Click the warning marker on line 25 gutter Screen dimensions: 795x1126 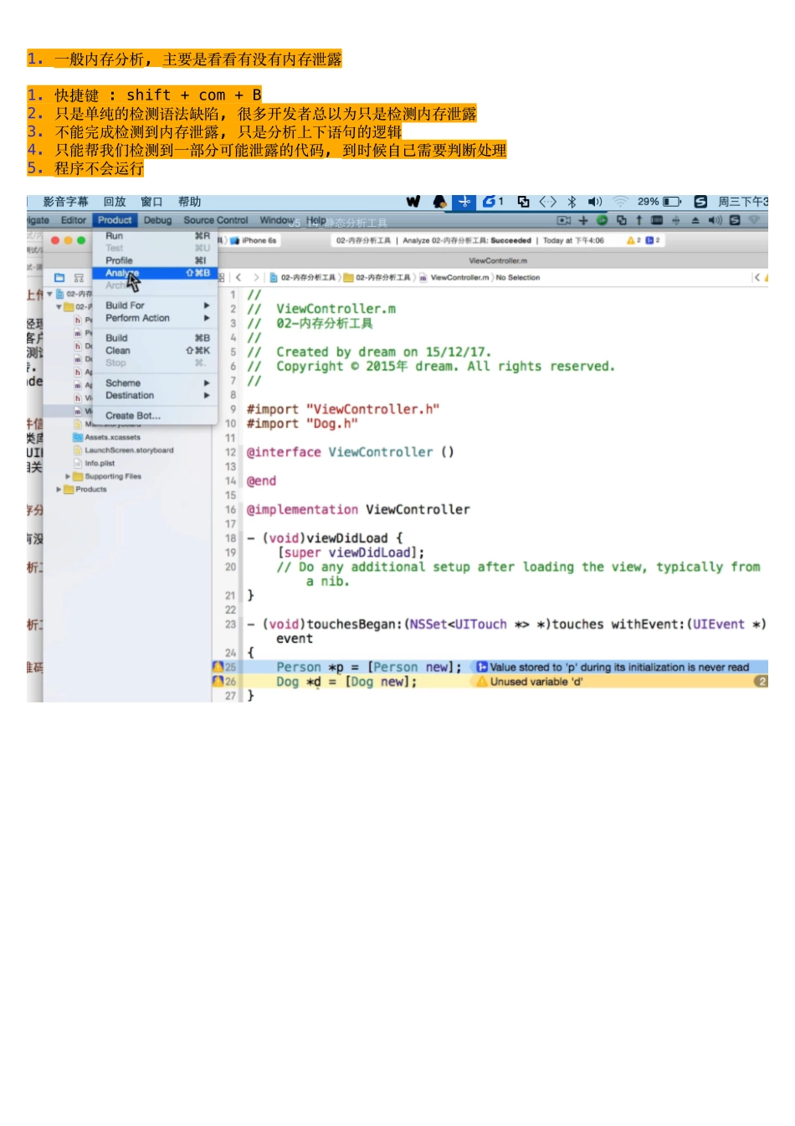(218, 667)
